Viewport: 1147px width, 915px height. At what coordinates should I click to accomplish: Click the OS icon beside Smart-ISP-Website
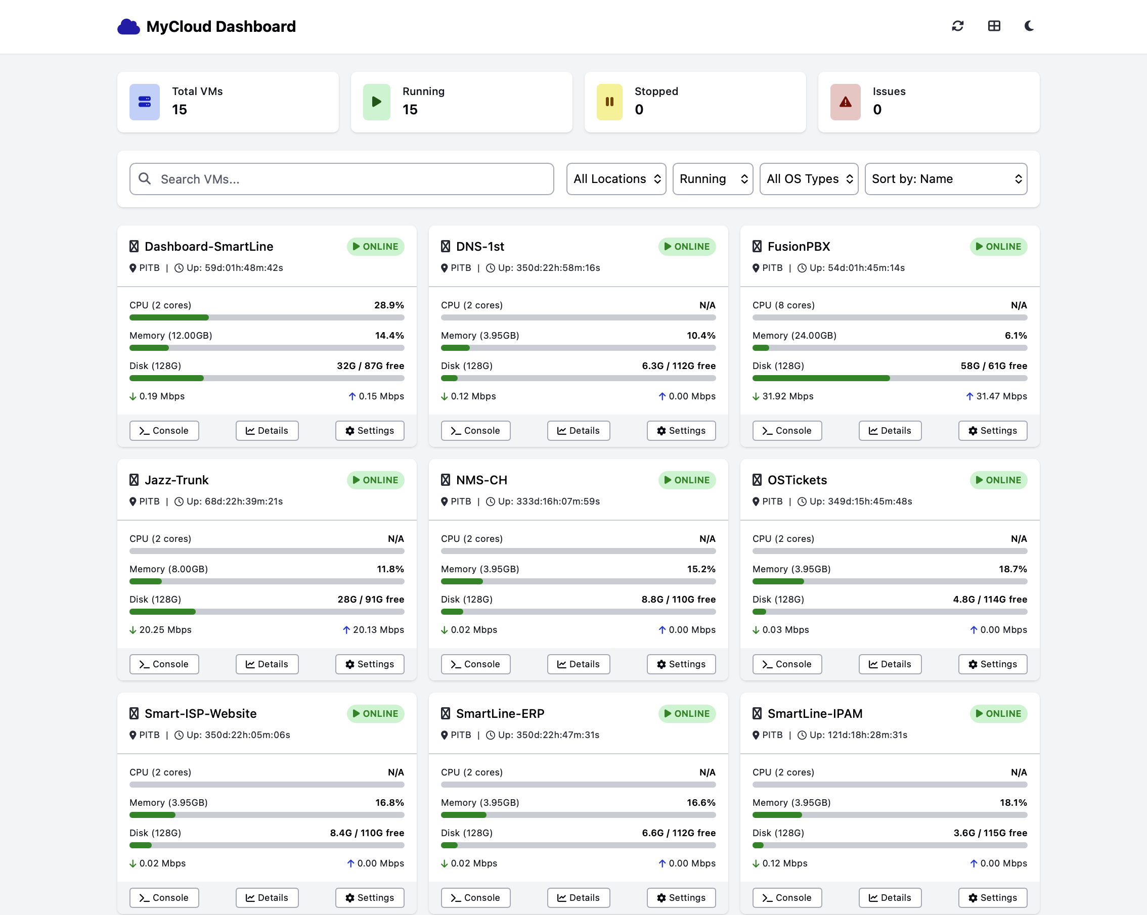point(134,713)
